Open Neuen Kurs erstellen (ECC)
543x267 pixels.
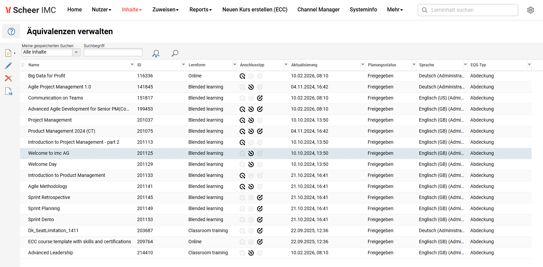255,10
